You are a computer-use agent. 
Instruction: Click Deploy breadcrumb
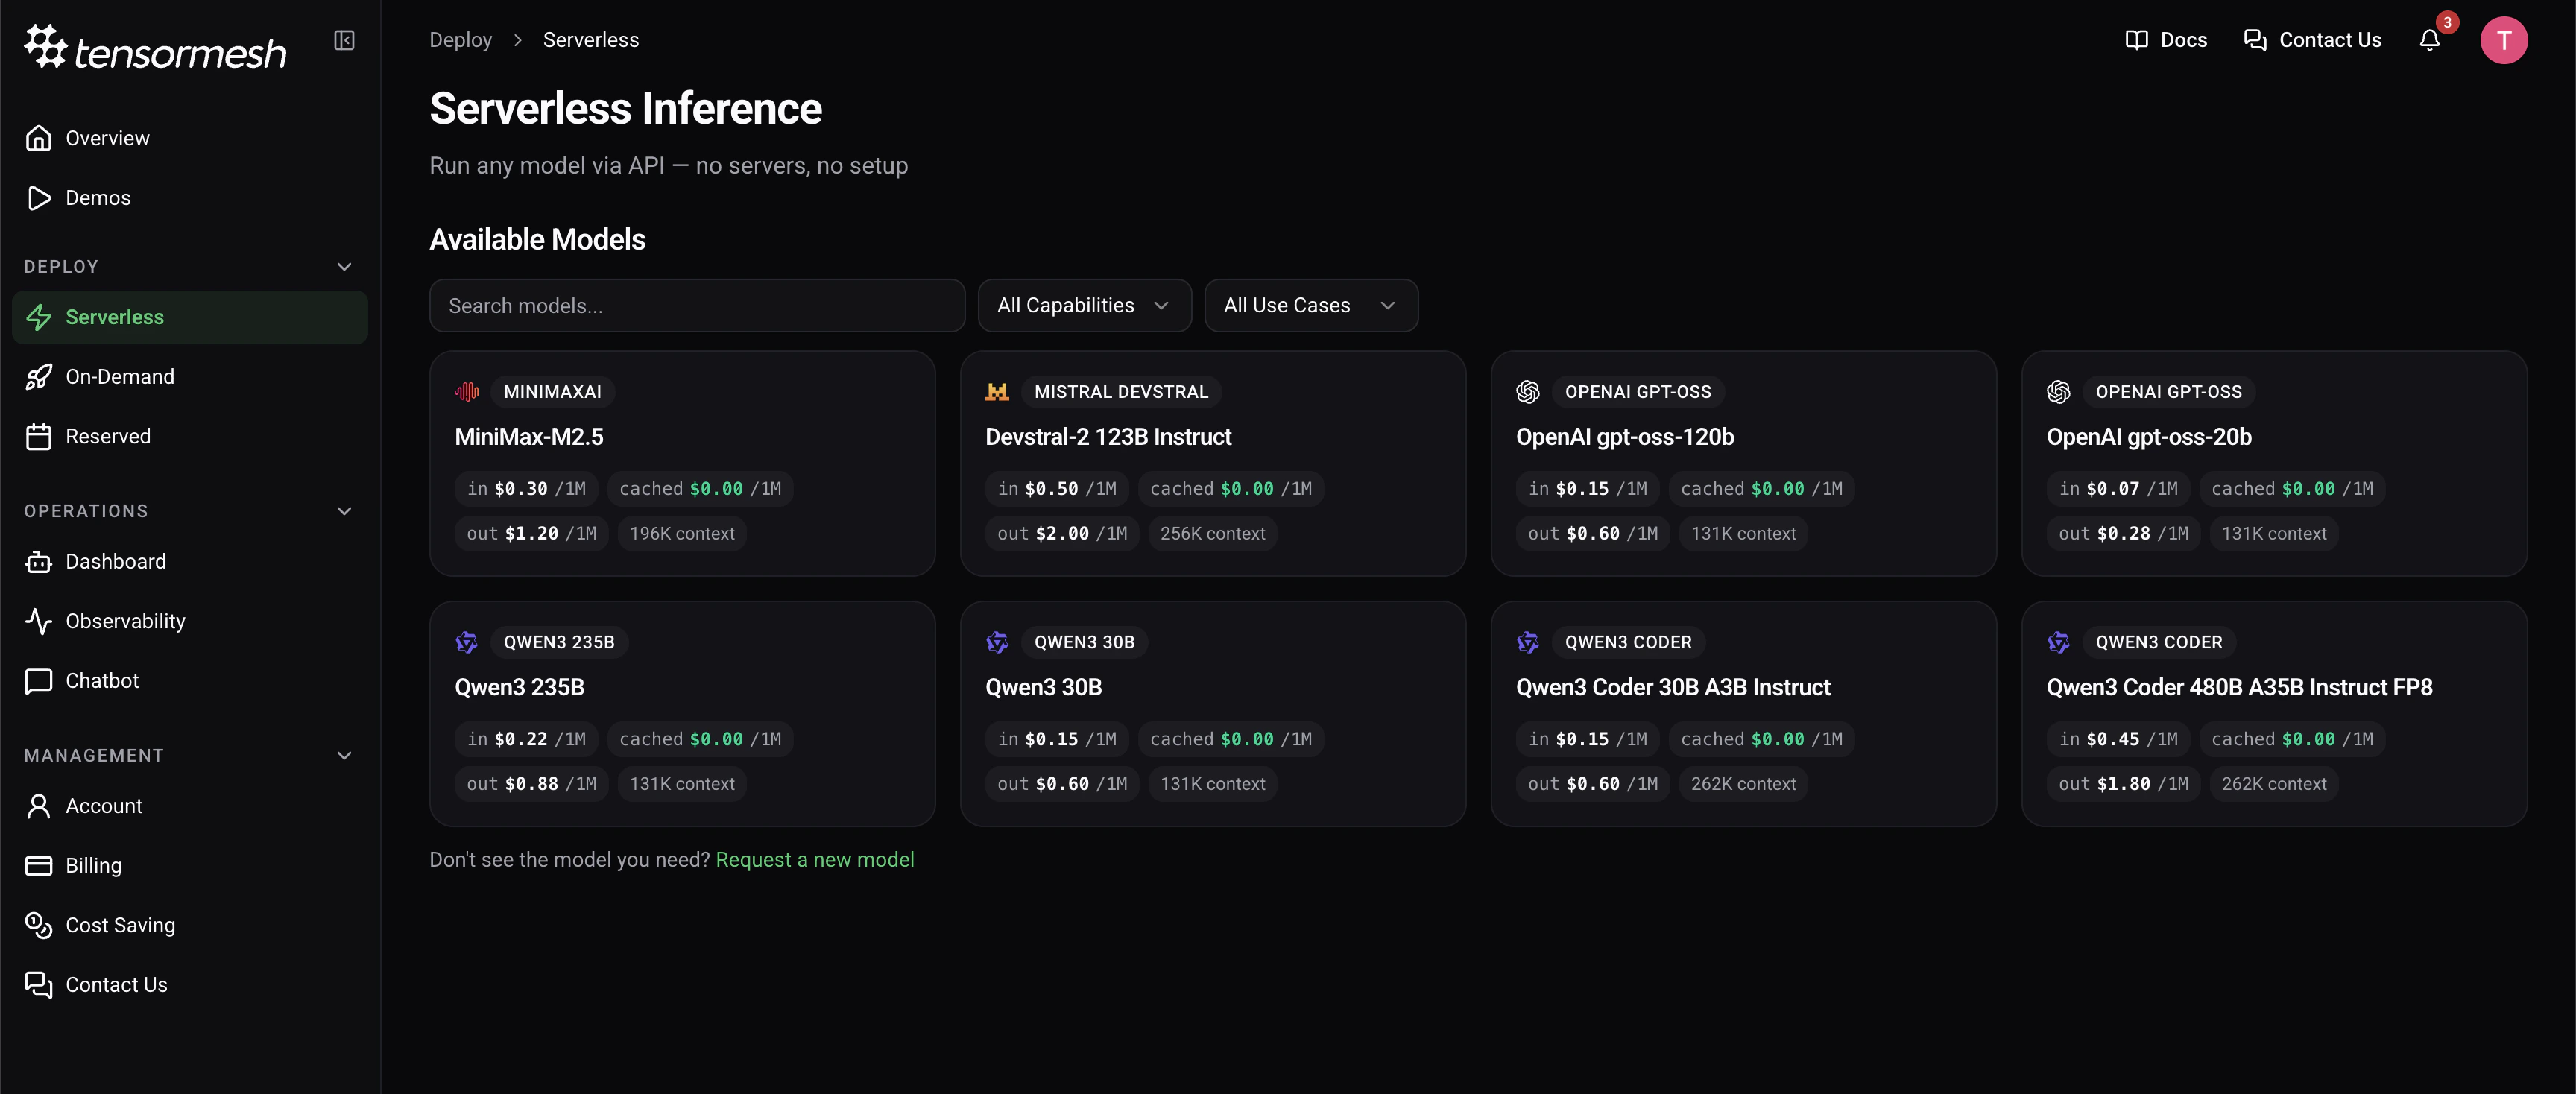pyautogui.click(x=460, y=40)
